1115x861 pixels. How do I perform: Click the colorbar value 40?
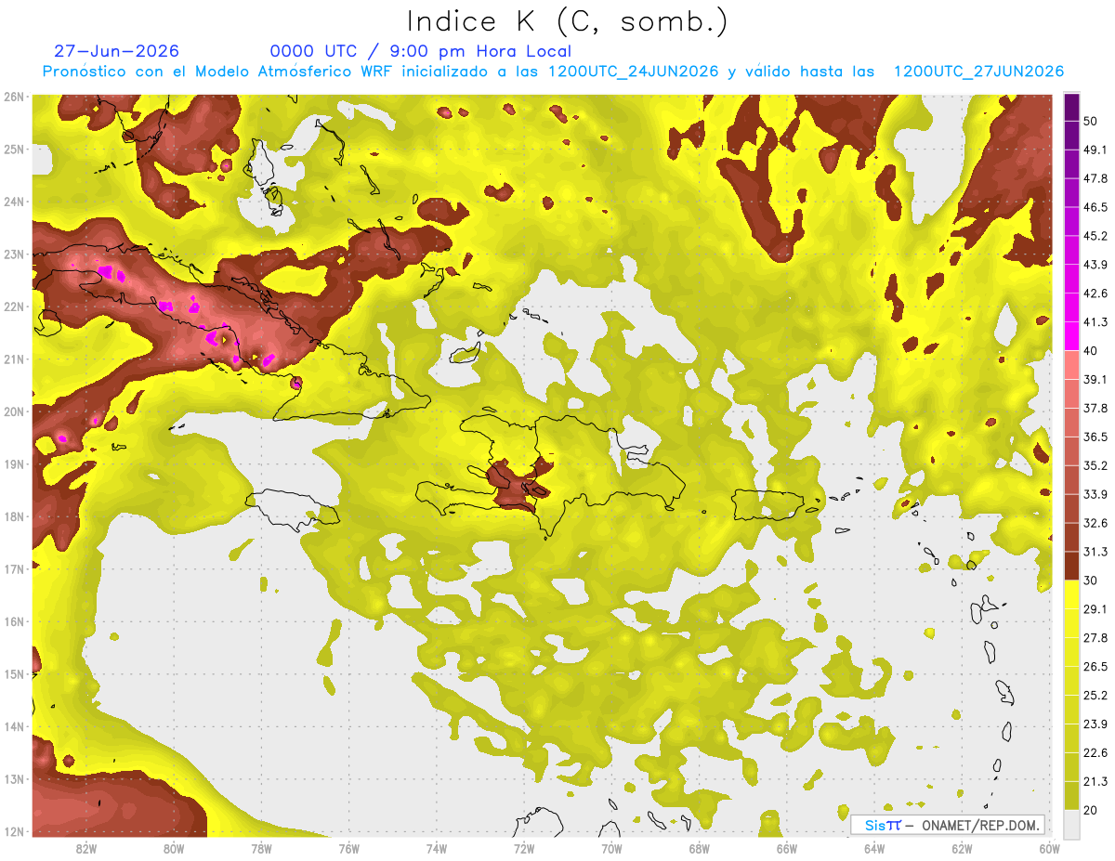[x=1091, y=351]
